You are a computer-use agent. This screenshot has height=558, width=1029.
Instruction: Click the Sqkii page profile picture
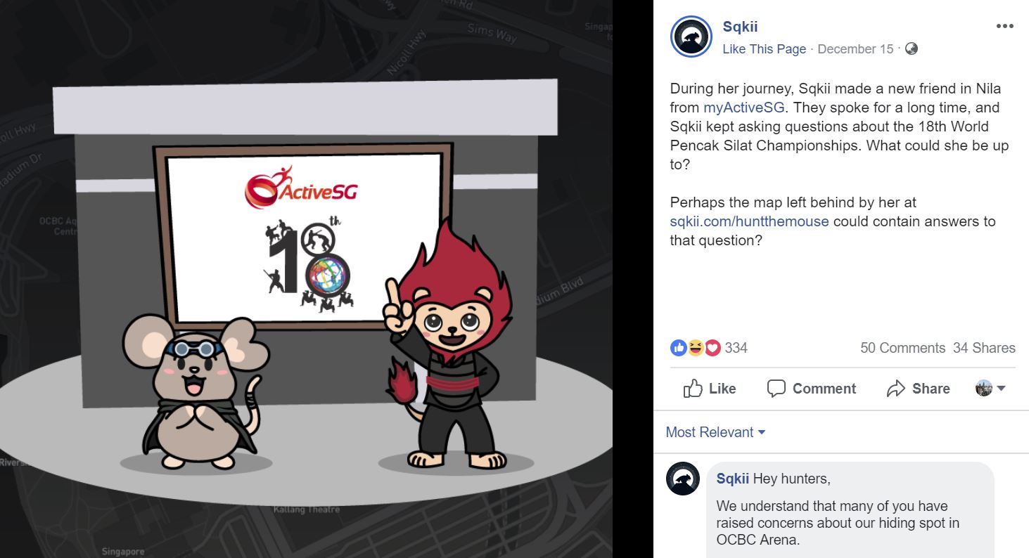point(692,37)
